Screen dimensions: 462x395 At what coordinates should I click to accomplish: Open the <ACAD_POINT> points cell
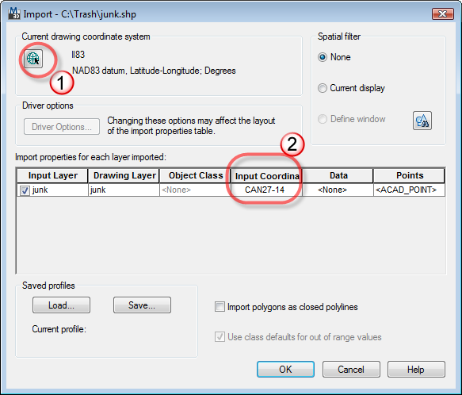409,190
